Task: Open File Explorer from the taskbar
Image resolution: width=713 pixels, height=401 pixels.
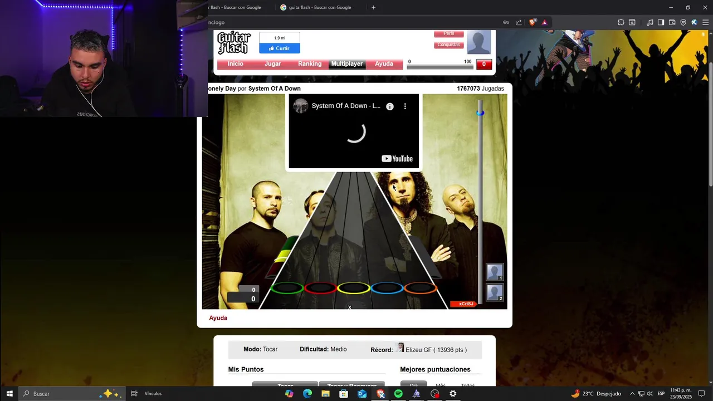Action: [x=325, y=394]
